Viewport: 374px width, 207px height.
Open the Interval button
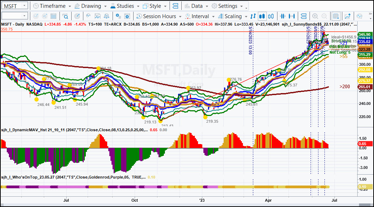pyautogui.click(x=197, y=16)
